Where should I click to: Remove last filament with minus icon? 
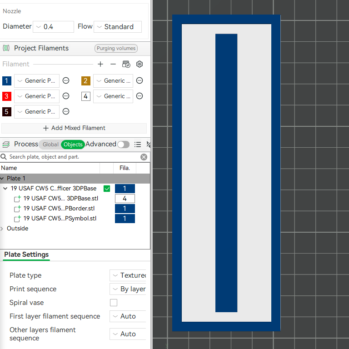[113, 64]
